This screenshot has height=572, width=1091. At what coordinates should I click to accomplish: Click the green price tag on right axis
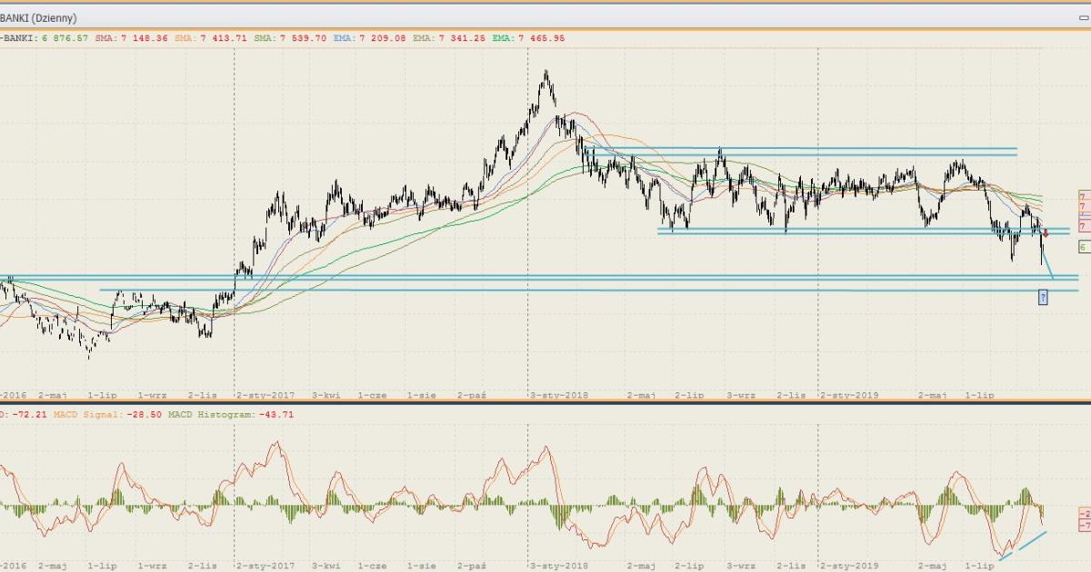pyautogui.click(x=1082, y=247)
